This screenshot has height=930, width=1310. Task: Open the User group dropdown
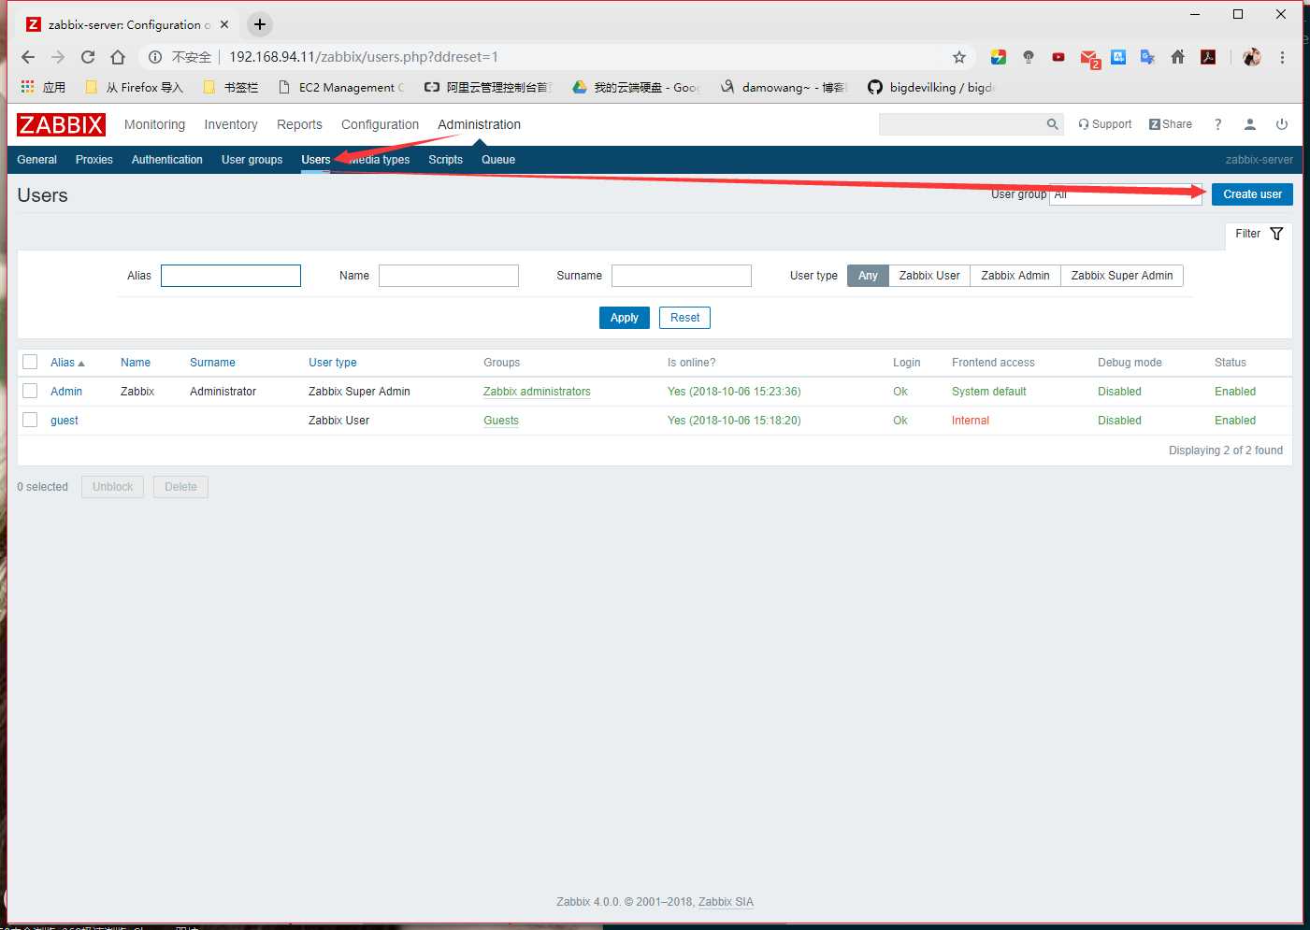[x=1126, y=194]
